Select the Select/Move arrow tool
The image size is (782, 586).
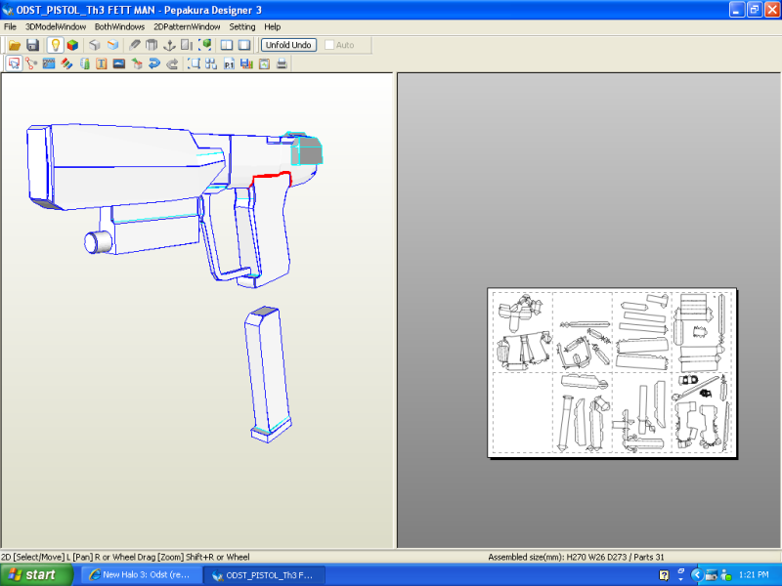pos(15,63)
